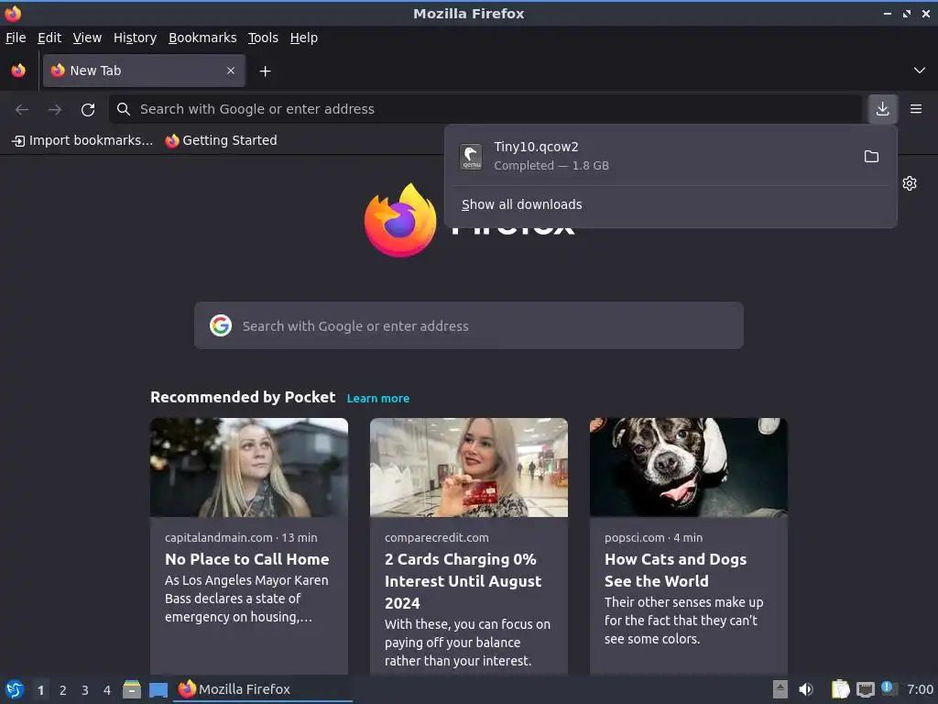Click comparecredit.com source text
This screenshot has height=704, width=938.
[x=437, y=537]
